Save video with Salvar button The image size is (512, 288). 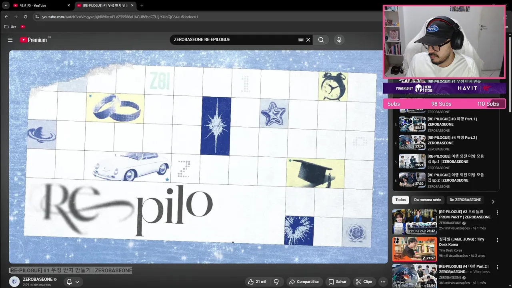338,282
